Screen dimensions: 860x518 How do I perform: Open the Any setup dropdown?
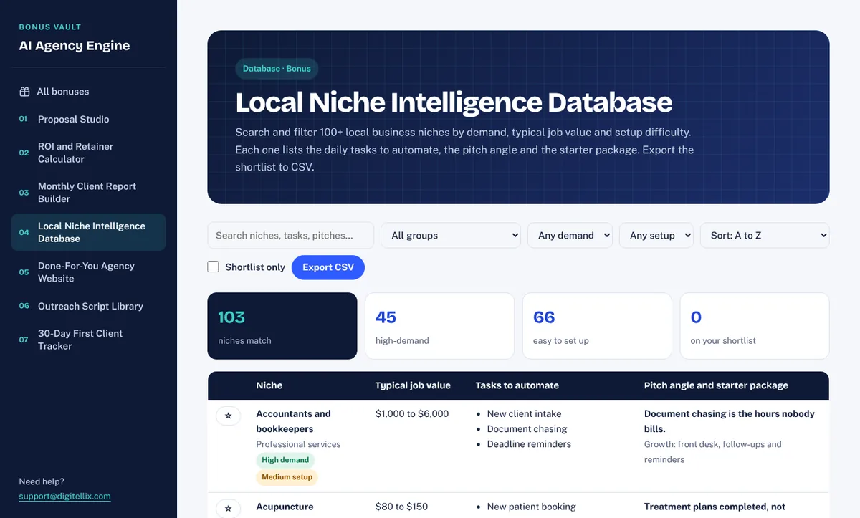[656, 235]
